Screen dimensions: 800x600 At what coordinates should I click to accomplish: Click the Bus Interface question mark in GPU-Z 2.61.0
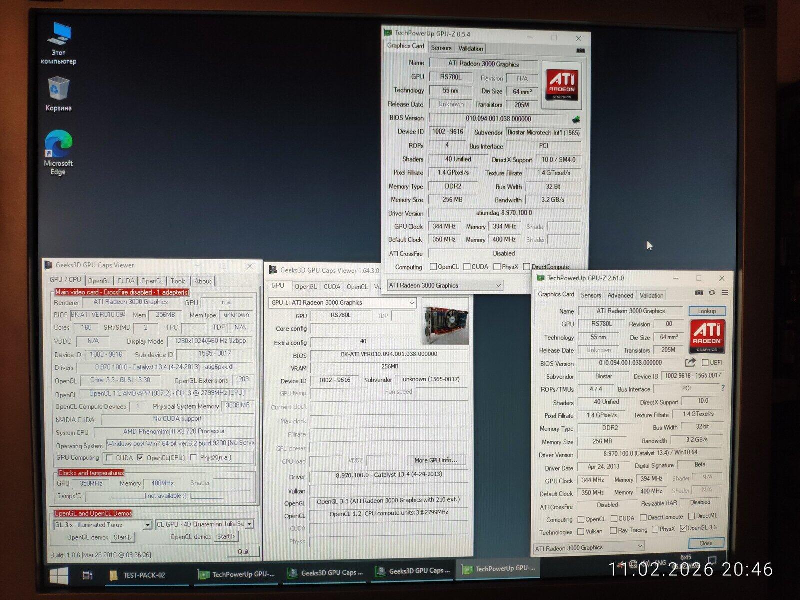point(723,388)
